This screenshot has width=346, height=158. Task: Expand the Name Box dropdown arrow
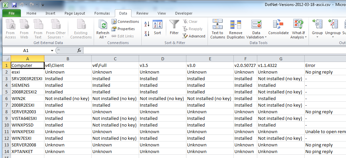pyautogui.click(x=52, y=51)
